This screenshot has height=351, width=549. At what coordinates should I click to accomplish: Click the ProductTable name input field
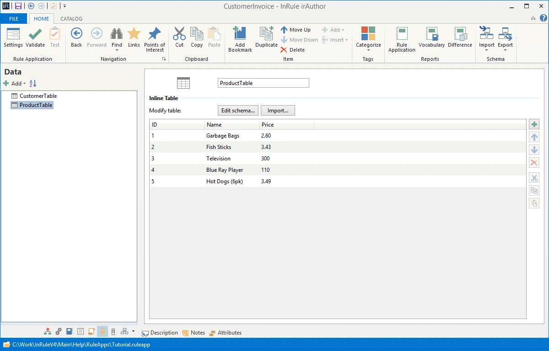click(x=263, y=83)
